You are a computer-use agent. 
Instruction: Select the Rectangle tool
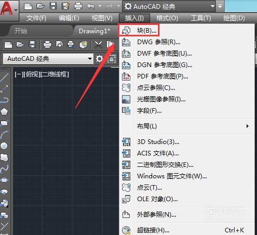click(4, 123)
